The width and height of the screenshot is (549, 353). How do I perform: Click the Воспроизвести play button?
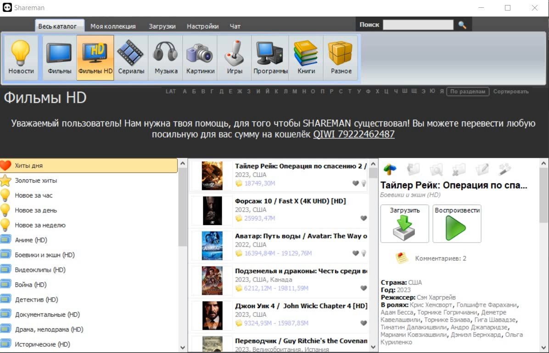pyautogui.click(x=457, y=224)
